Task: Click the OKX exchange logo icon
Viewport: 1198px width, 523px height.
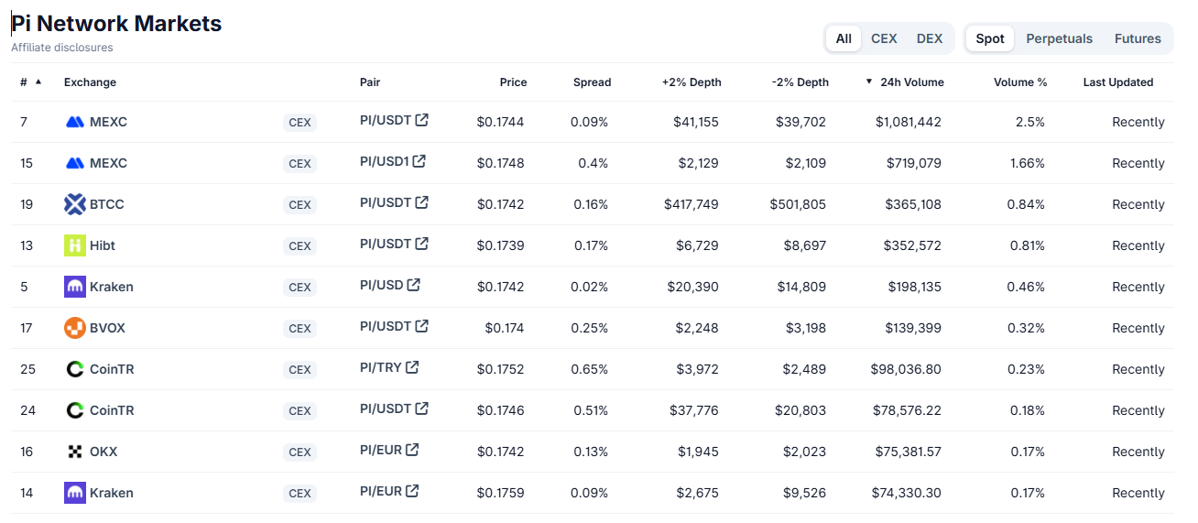Action: 75,452
